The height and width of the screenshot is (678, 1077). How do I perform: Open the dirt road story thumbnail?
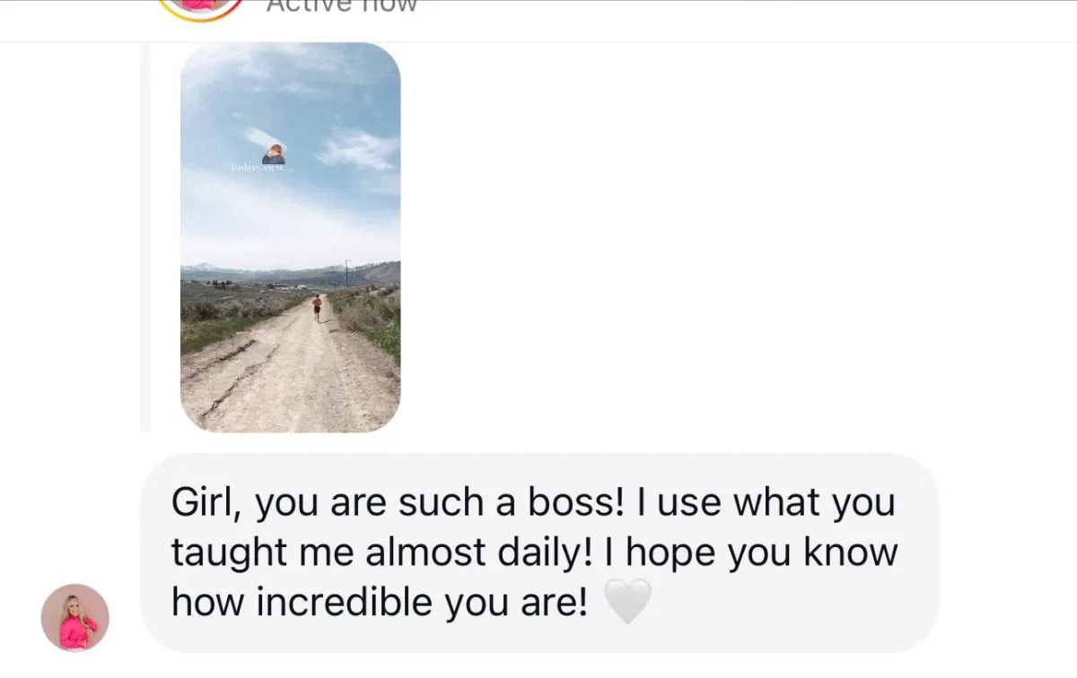tap(291, 238)
